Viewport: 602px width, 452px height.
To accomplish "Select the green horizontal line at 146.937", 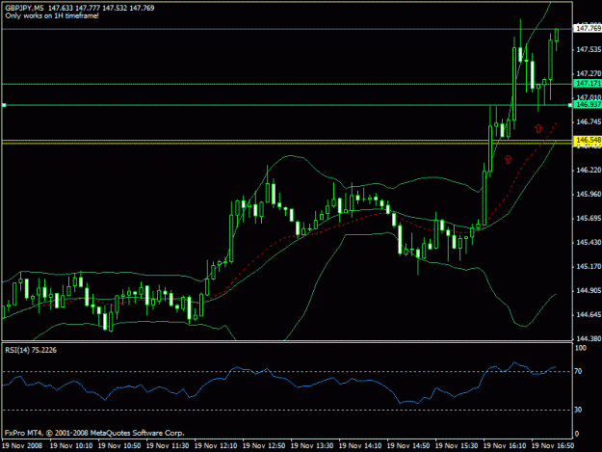I will [287, 105].
